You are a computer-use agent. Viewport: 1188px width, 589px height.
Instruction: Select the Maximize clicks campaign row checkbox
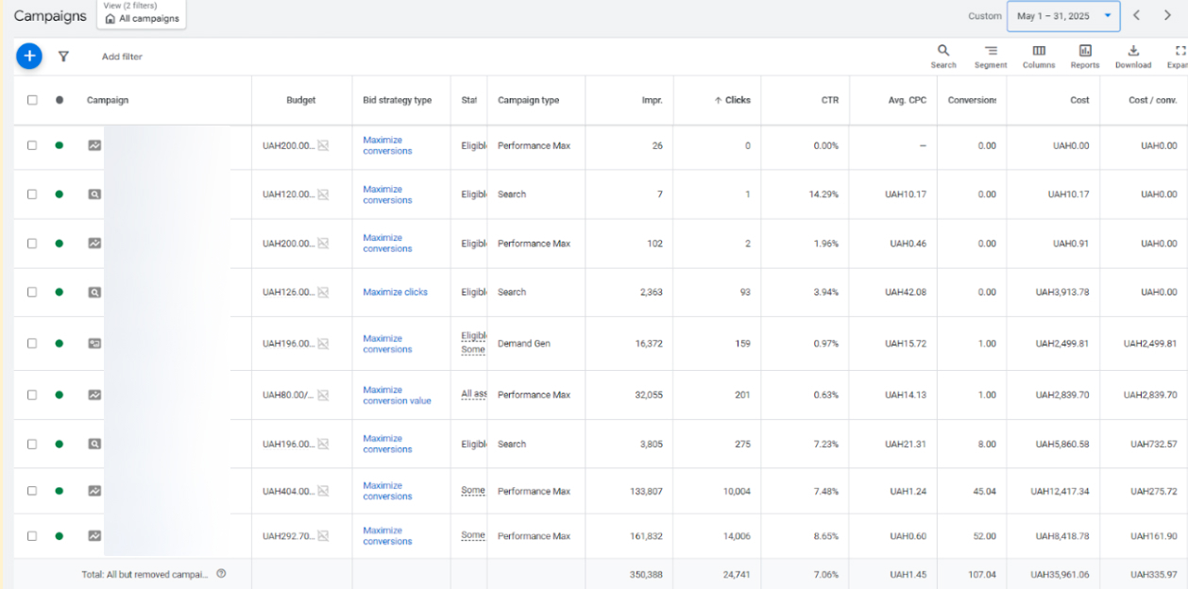point(32,293)
